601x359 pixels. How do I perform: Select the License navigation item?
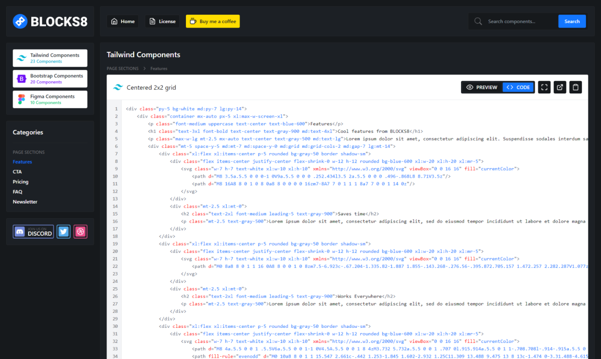point(162,21)
